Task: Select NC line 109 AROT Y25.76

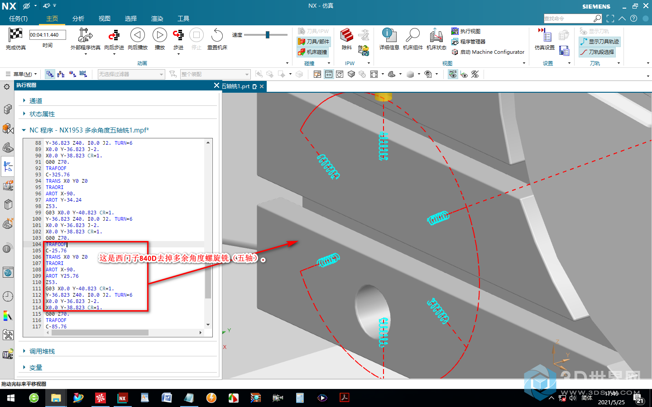Action: pyautogui.click(x=62, y=276)
